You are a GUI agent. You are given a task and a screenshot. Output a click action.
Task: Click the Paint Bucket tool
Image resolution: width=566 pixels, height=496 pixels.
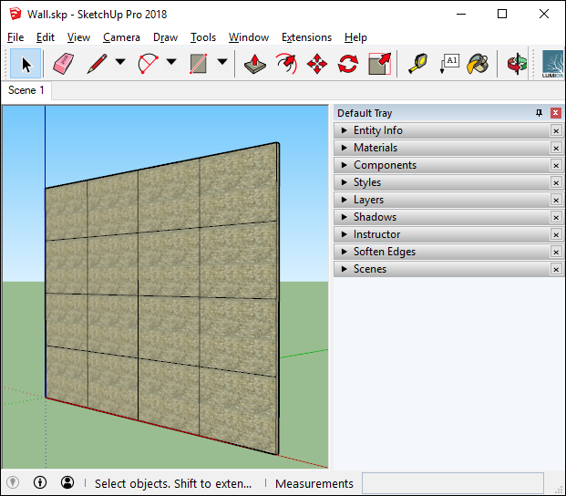(478, 63)
